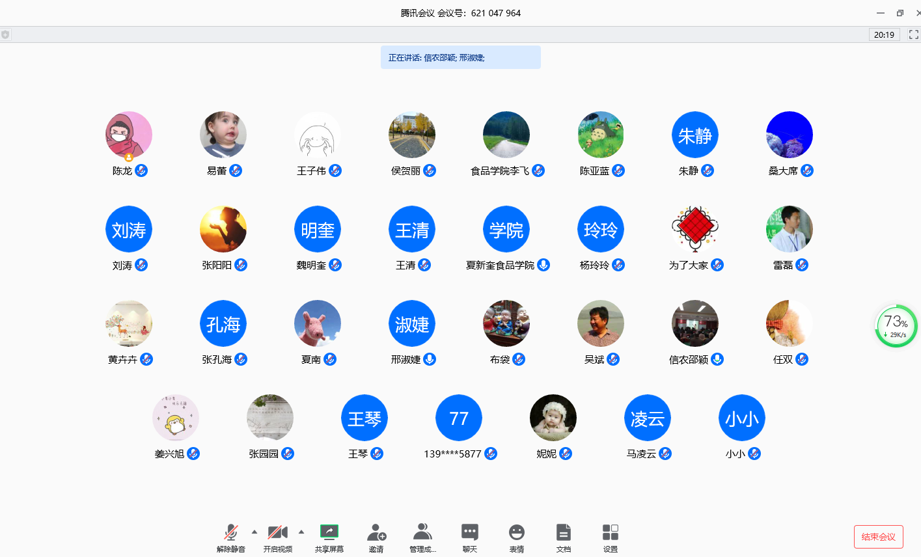Expand the video options arrow next to 开启视频
Image resolution: width=921 pixels, height=557 pixels.
(301, 532)
